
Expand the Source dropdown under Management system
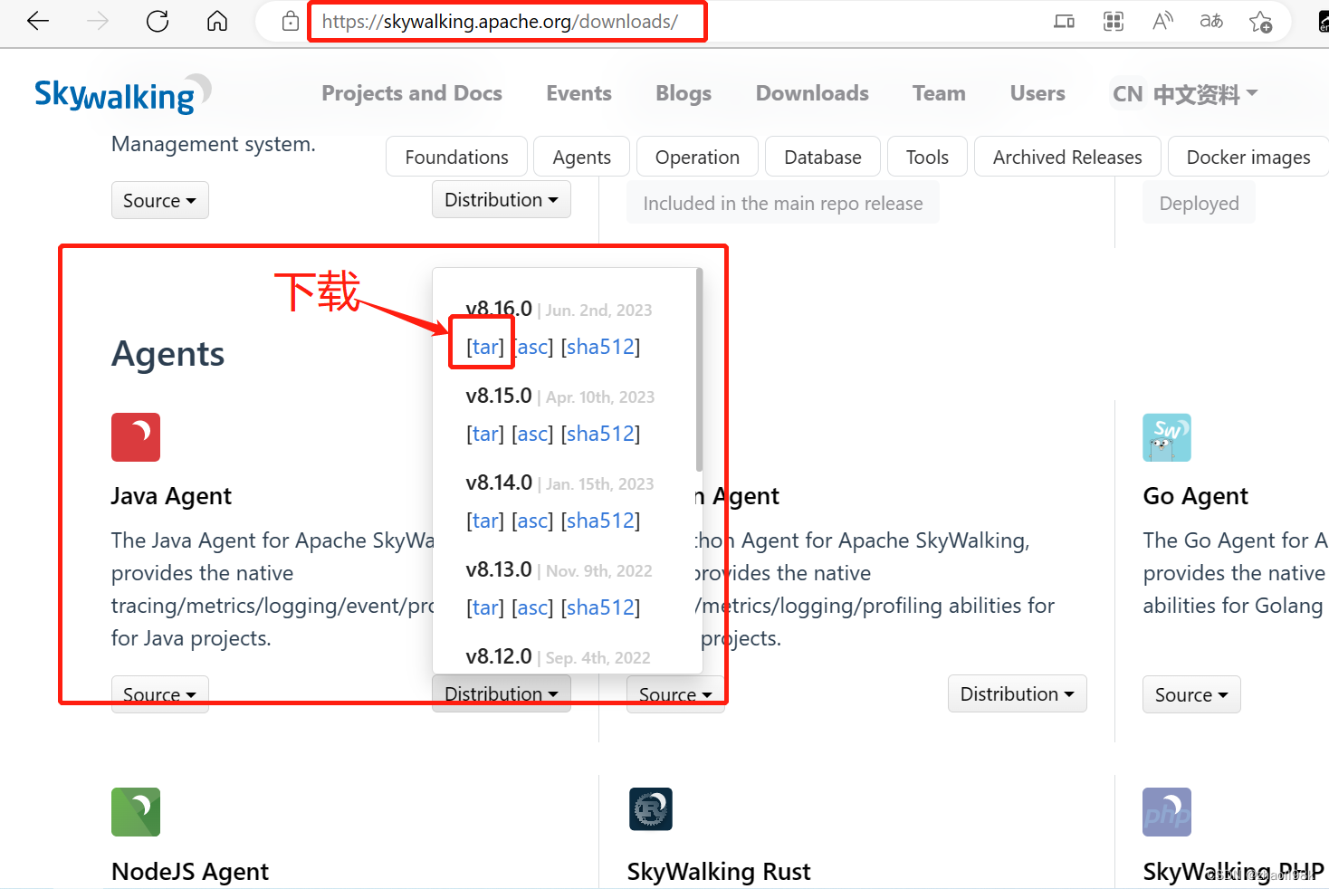pos(159,200)
